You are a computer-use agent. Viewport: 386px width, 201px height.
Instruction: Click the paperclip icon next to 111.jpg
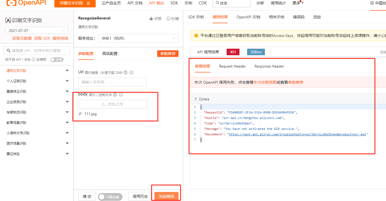coord(80,114)
